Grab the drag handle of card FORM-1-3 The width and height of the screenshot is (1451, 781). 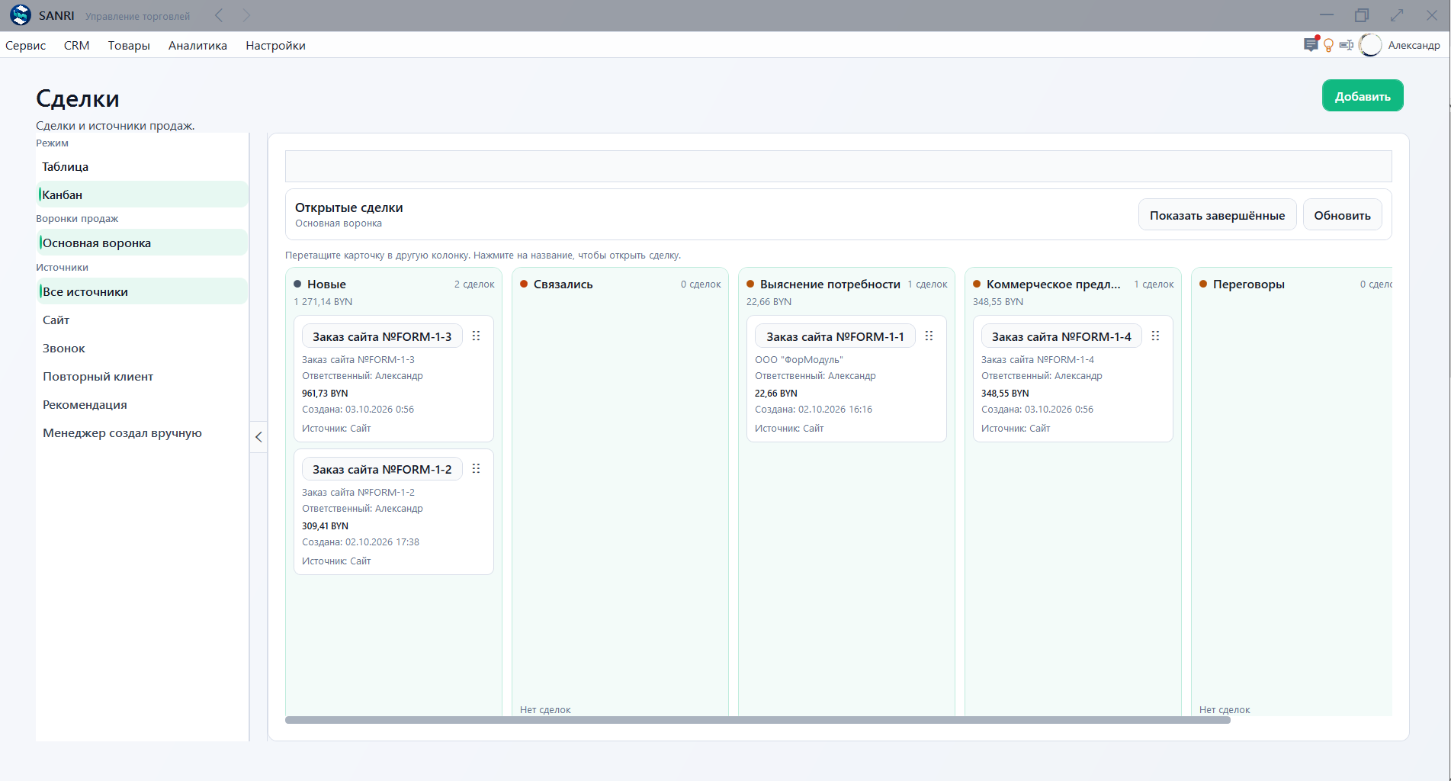(x=476, y=336)
